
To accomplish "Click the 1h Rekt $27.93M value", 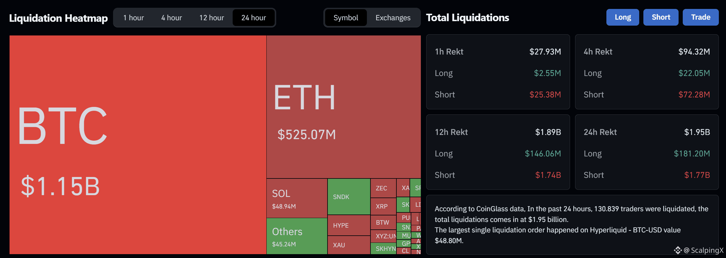I will (545, 52).
